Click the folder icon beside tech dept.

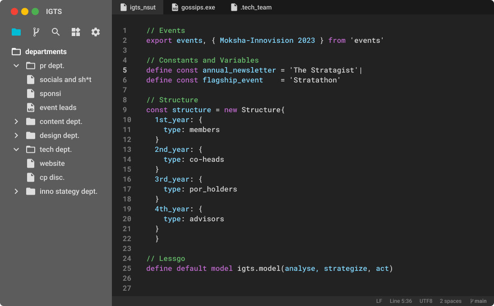click(x=31, y=149)
